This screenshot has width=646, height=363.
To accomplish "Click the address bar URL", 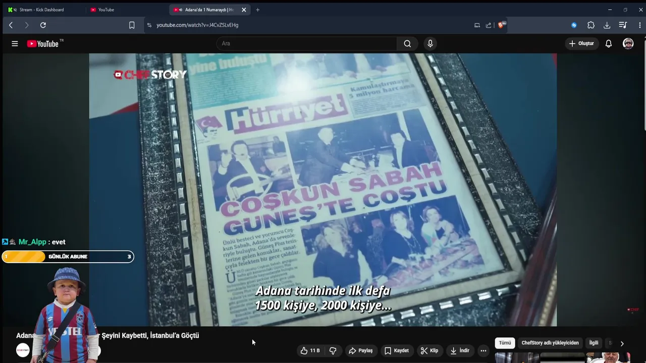I will [197, 25].
